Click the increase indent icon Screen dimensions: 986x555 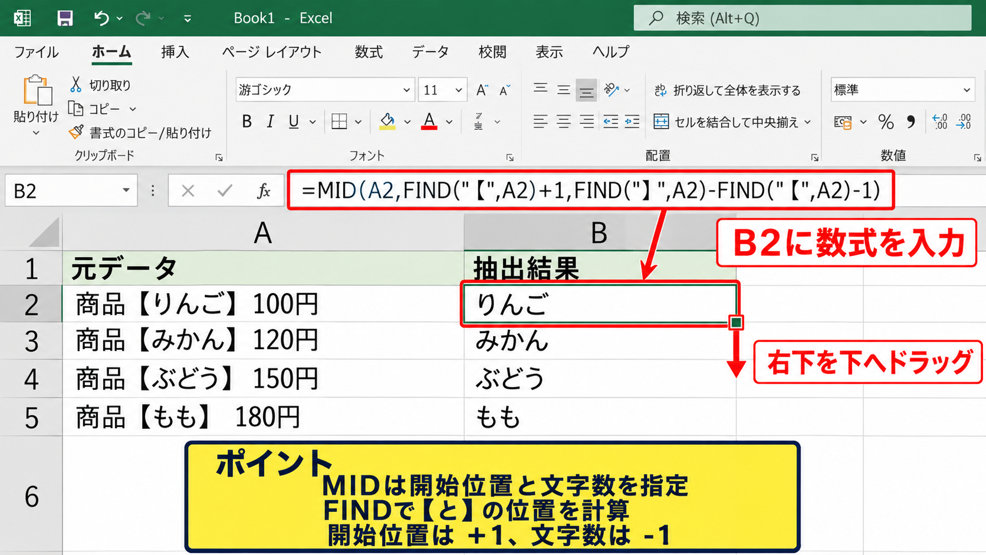pos(632,122)
